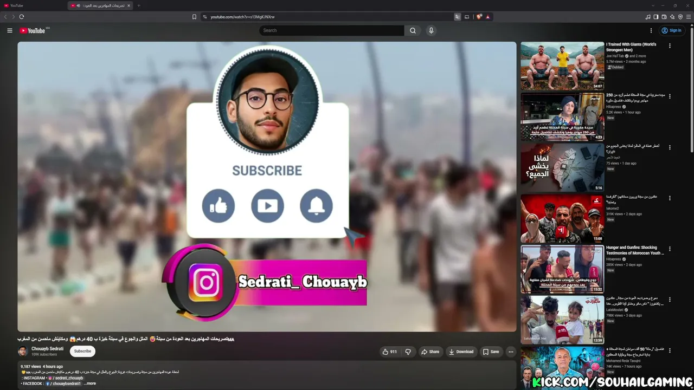Open the translate icon in the address bar
Image resolution: width=694 pixels, height=390 pixels.
pyautogui.click(x=457, y=17)
